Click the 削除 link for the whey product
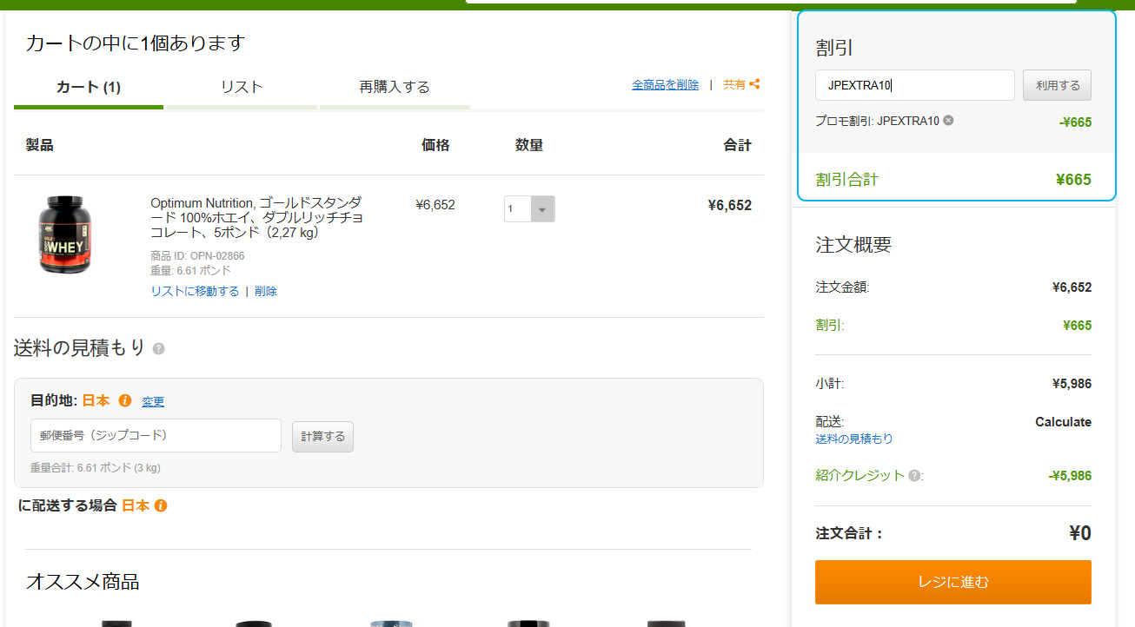The image size is (1135, 627). pyautogui.click(x=266, y=292)
